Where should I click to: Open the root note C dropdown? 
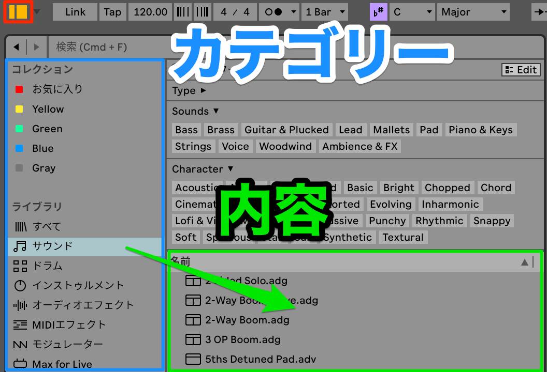pyautogui.click(x=412, y=12)
